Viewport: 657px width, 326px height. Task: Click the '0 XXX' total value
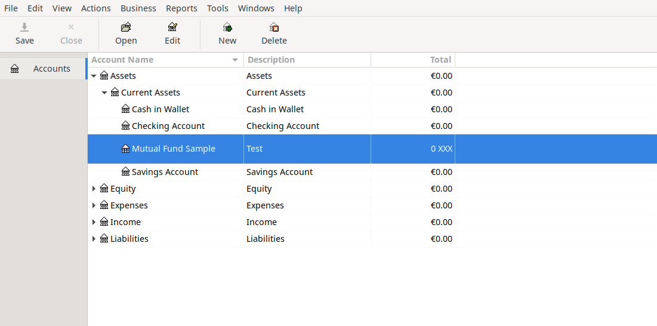click(x=442, y=149)
